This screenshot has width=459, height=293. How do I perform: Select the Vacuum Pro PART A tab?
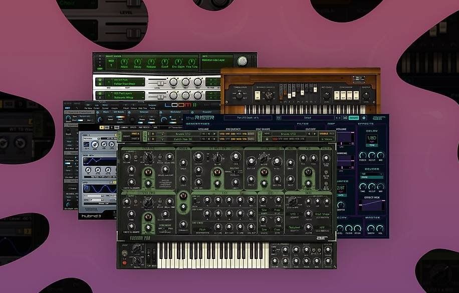click(135, 134)
